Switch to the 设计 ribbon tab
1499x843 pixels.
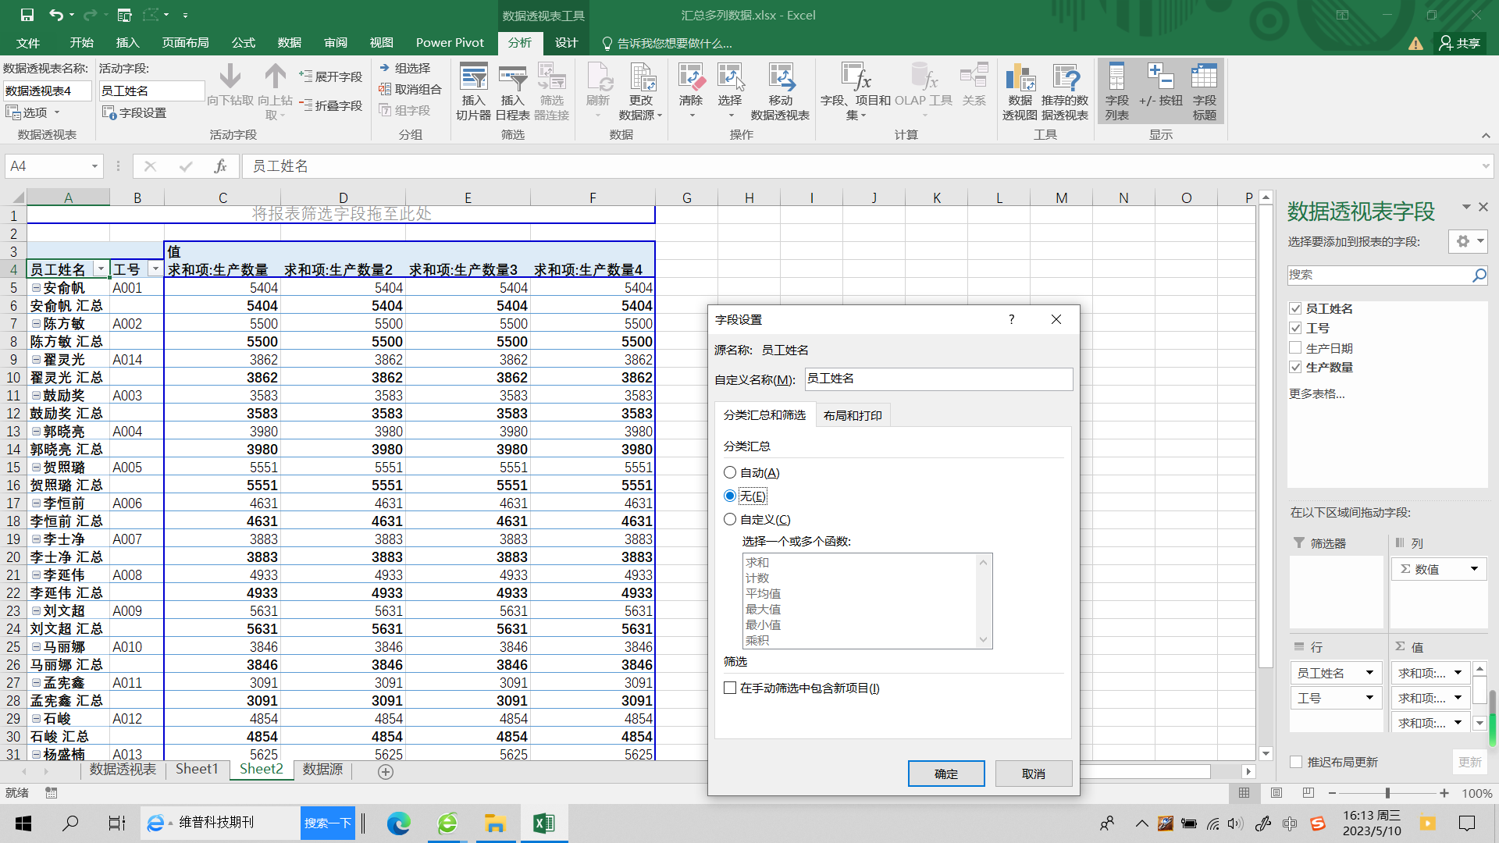pos(566,42)
